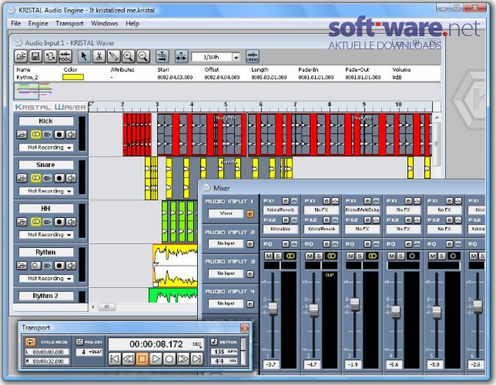Toggle monitor speaker on Rythm track
Image resolution: width=496 pixels, height=385 pixels.
coord(71,266)
